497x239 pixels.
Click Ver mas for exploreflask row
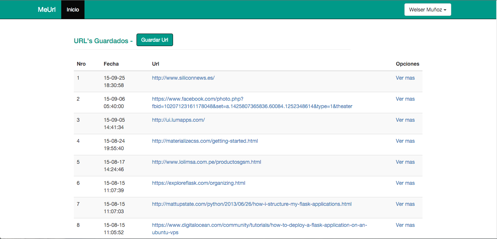coord(405,183)
